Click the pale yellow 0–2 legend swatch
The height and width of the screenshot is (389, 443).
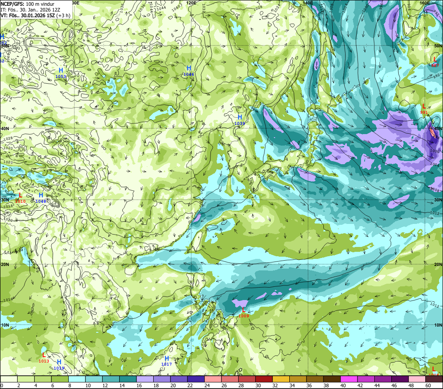[9, 379]
